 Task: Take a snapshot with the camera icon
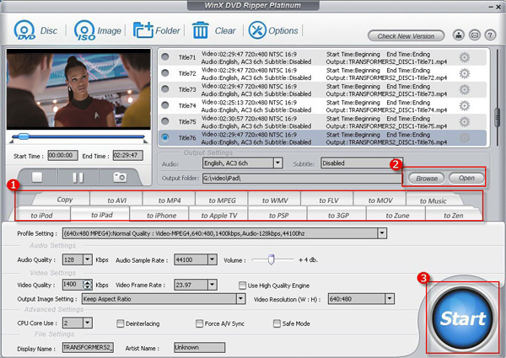click(x=120, y=177)
